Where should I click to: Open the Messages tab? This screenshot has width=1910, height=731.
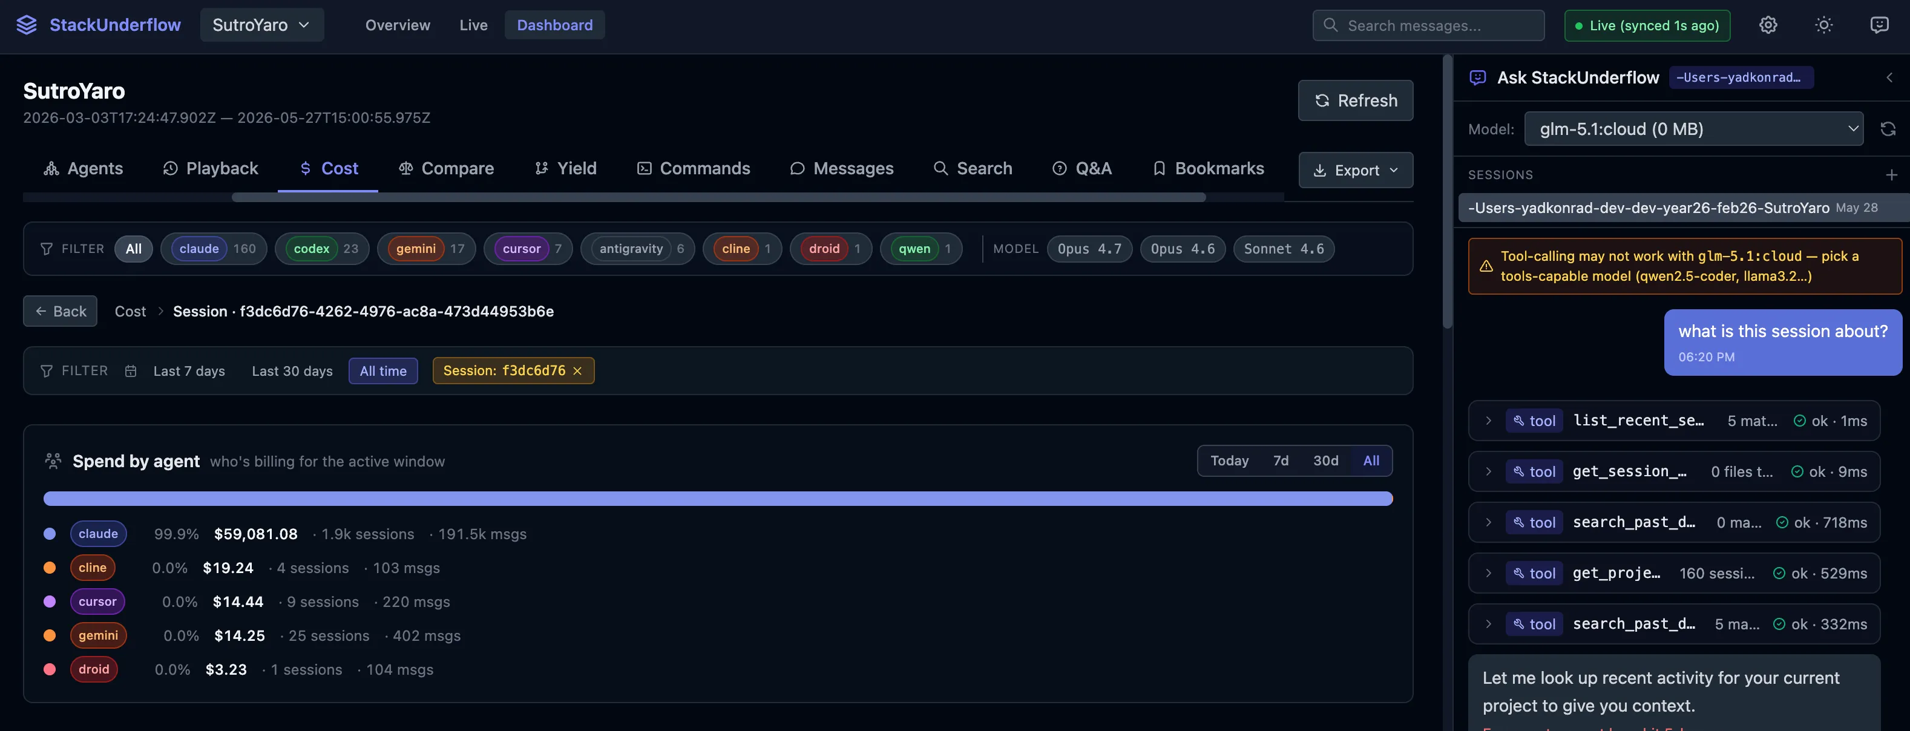coord(842,169)
